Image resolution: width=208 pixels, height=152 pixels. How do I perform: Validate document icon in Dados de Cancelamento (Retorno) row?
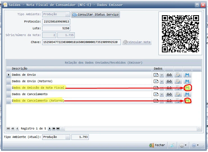pyautogui.click(x=178, y=101)
